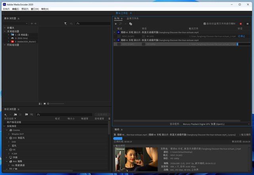Pause the queue encoding
Viewport: 254px width, 175px height.
pos(248,24)
